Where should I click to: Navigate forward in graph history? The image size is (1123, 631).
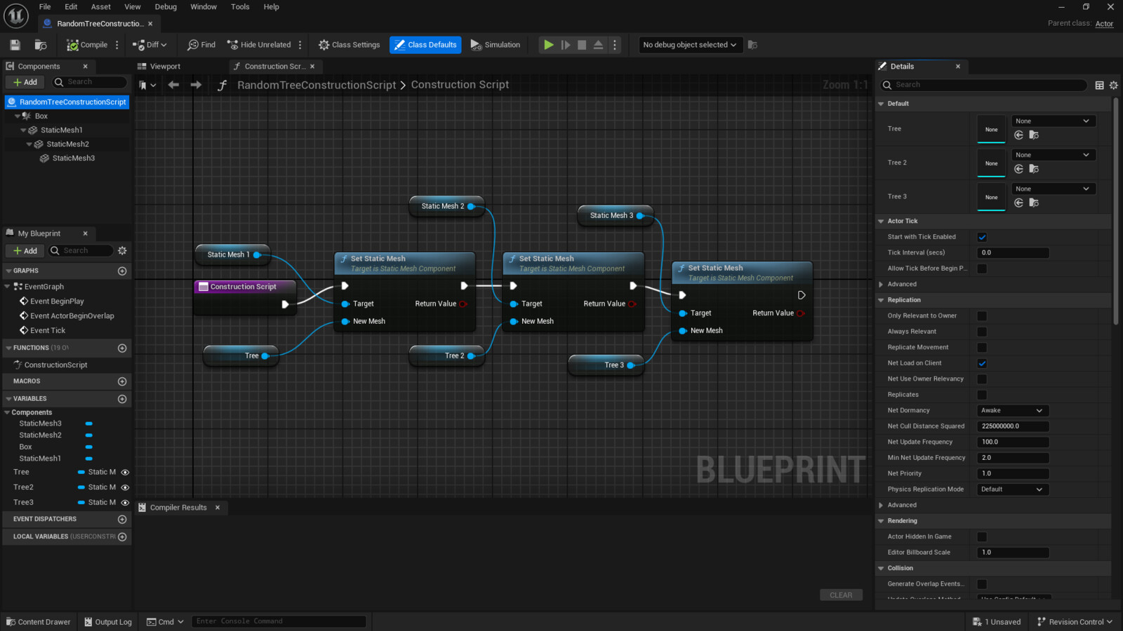click(x=196, y=85)
